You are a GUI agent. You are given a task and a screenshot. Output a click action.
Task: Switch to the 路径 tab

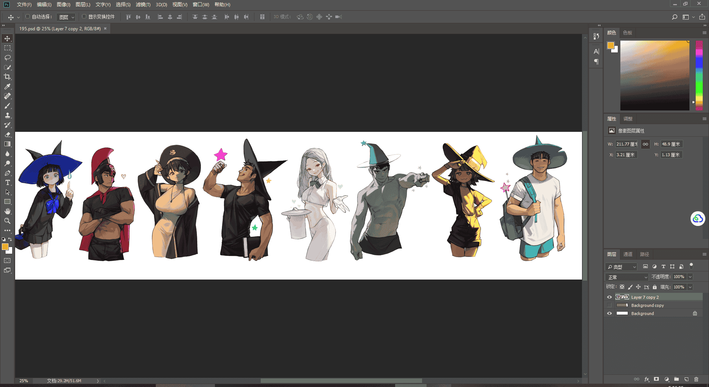[x=644, y=254]
